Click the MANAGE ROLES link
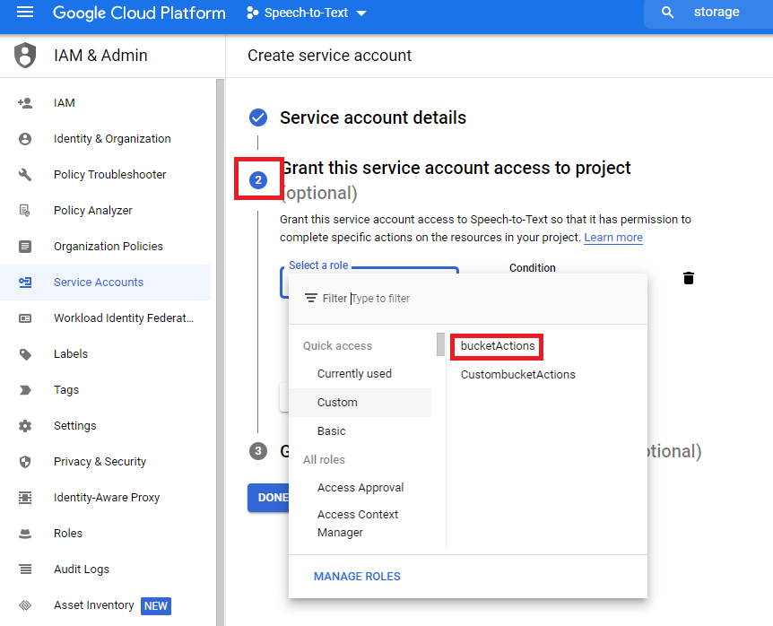The width and height of the screenshot is (773, 626). pos(357,577)
